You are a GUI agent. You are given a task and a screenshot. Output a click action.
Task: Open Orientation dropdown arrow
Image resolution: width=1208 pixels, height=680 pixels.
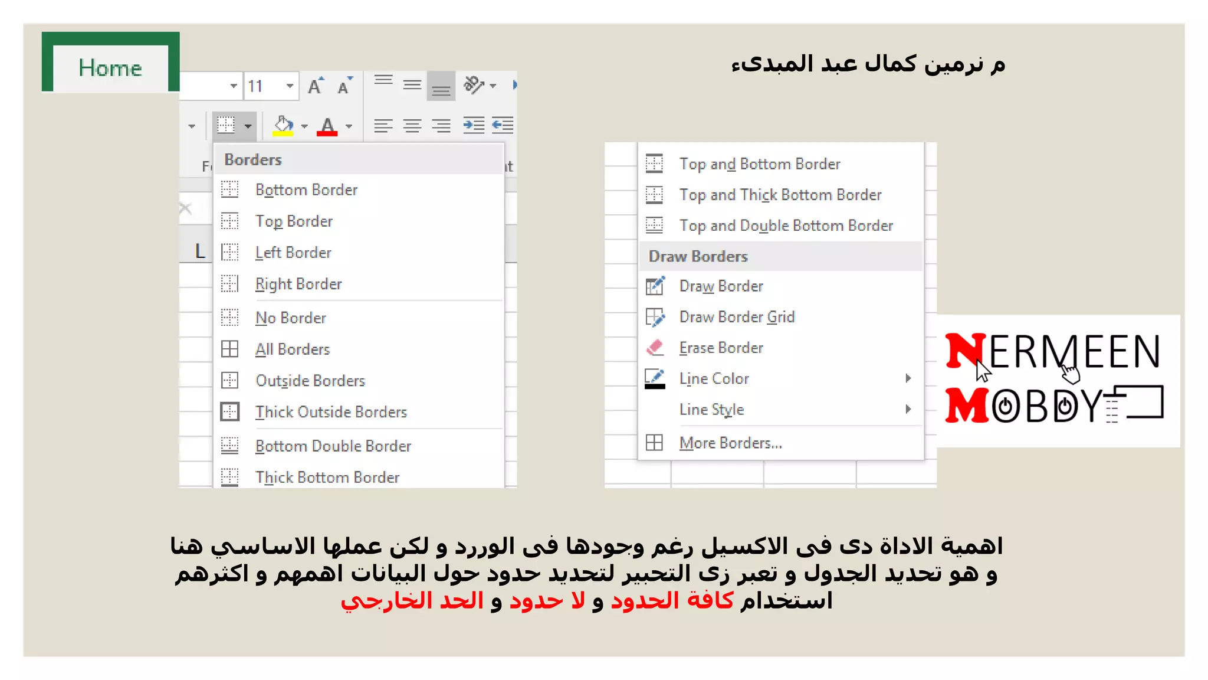tap(493, 86)
